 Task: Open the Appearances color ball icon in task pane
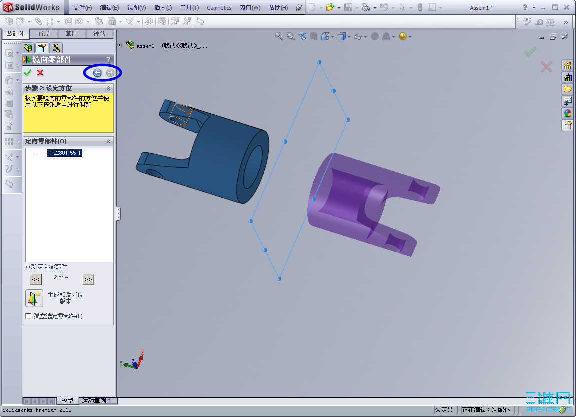click(567, 113)
